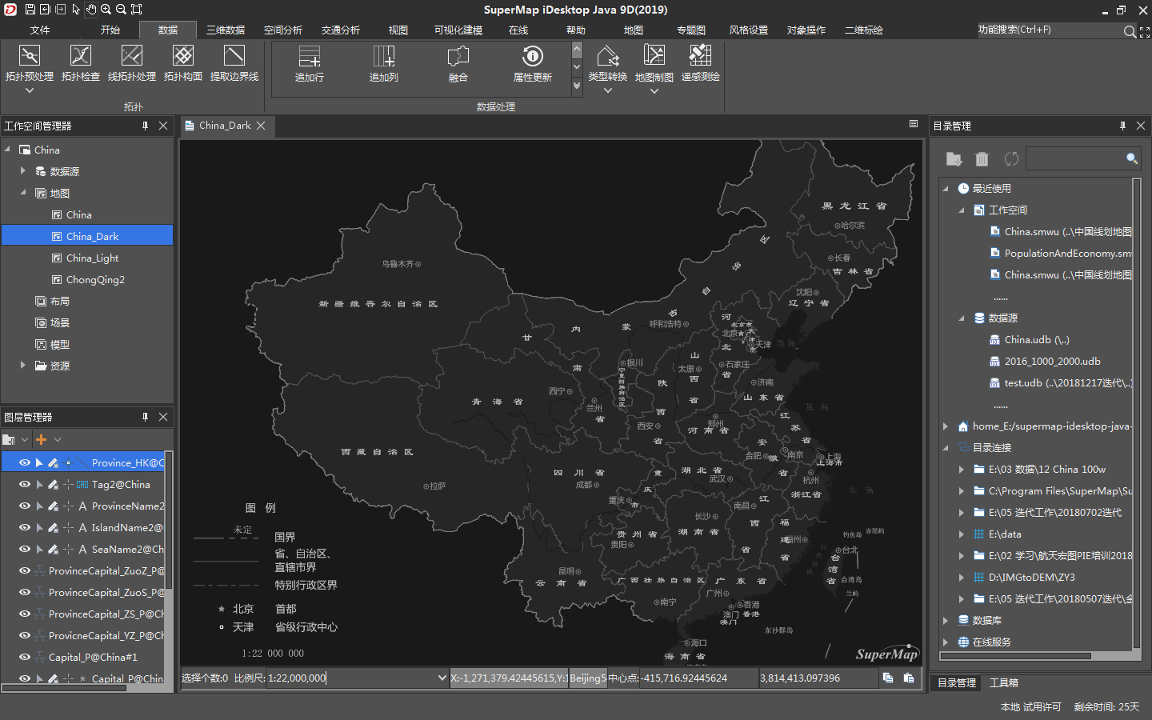The width and height of the screenshot is (1152, 720).
Task: Hide the Province_HK layer
Action: click(25, 462)
